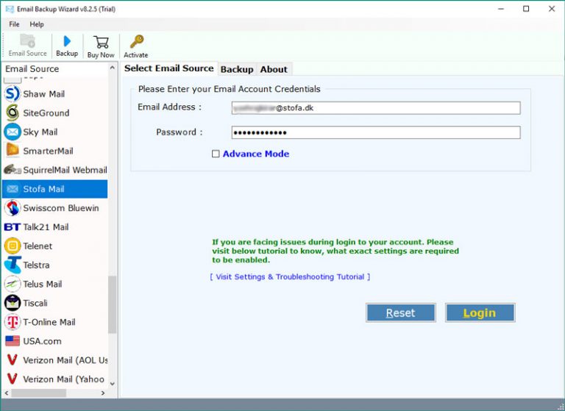565x411 pixels.
Task: Maximize the Email Backup Wizard window
Action: pyautogui.click(x=526, y=9)
